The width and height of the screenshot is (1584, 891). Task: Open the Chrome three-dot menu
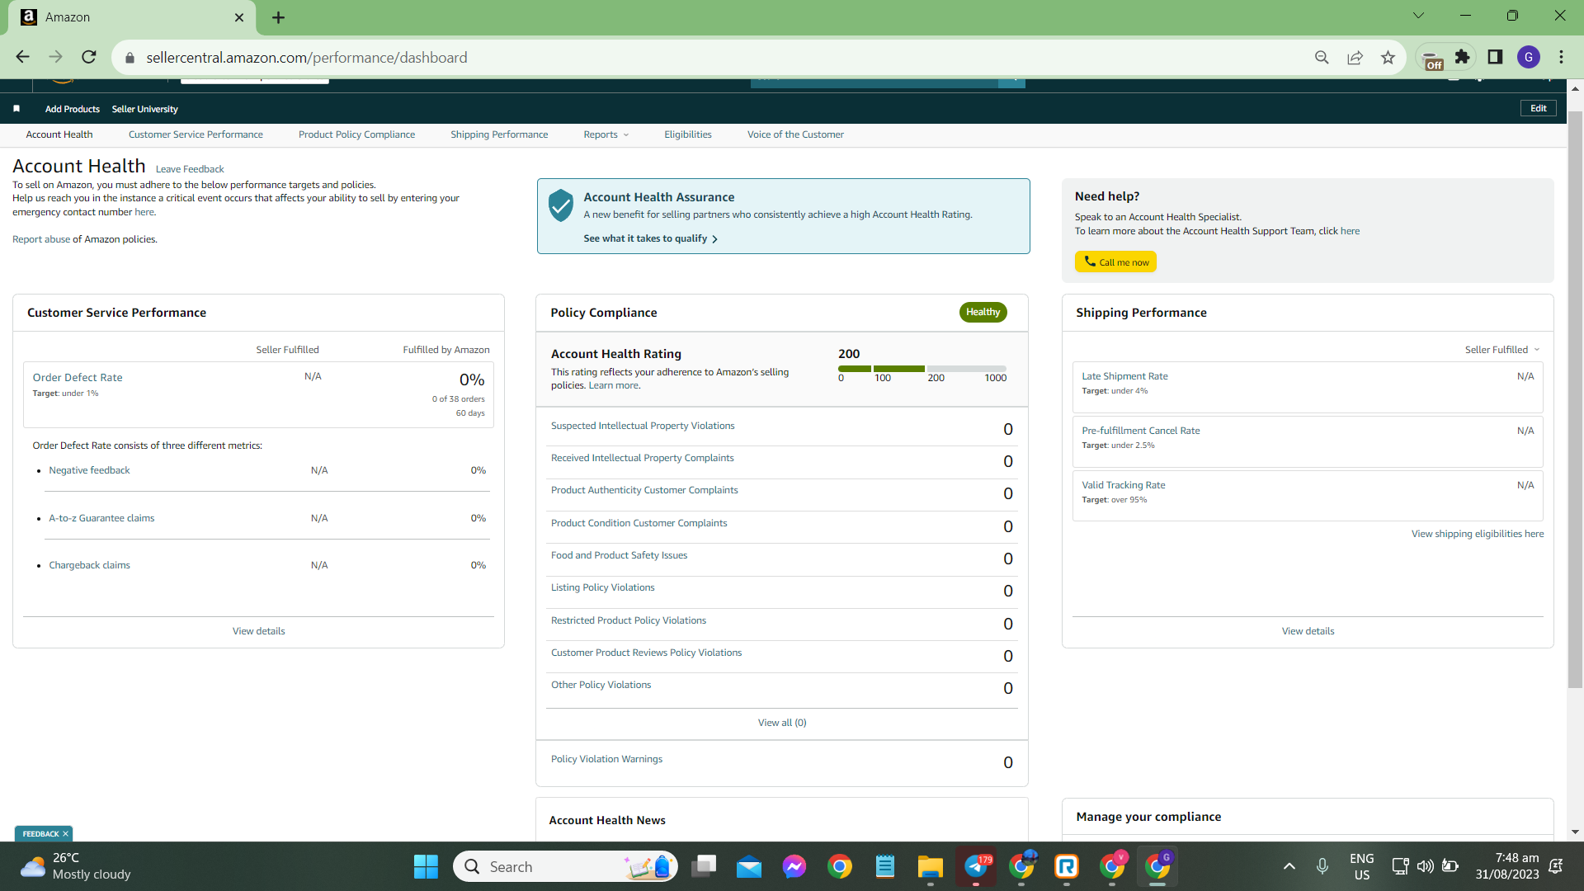(x=1562, y=57)
